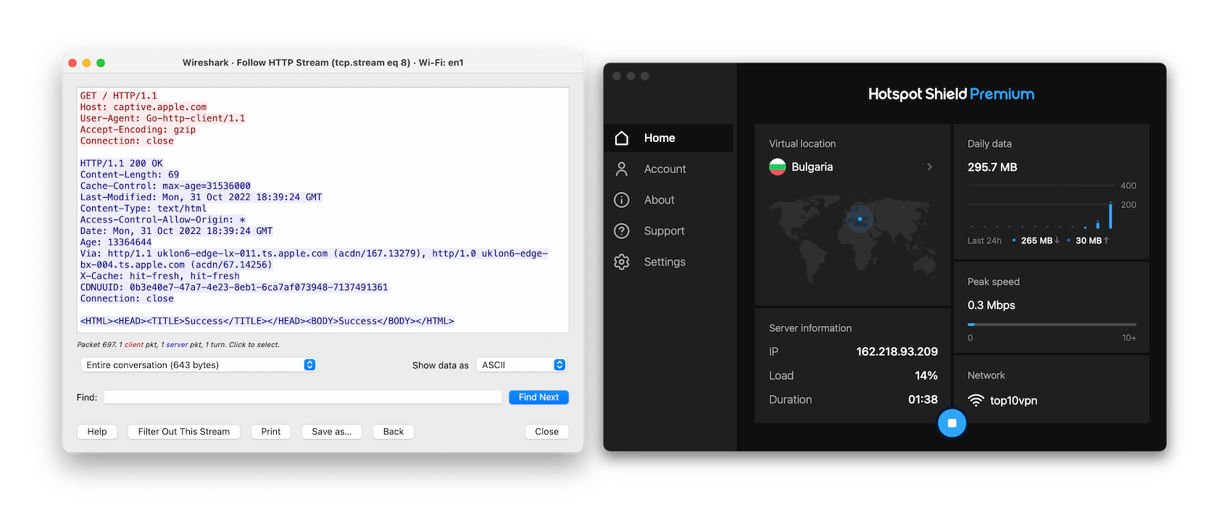Screen dimensions: 1232x528
Task: Click the 'Accept-Encoding: gzip' line
Action: click(138, 130)
